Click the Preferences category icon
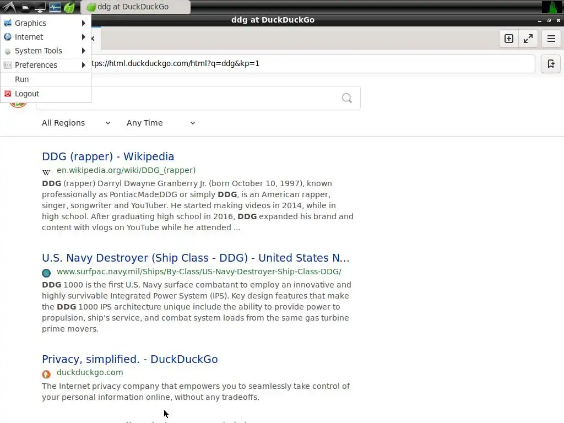 click(x=8, y=65)
